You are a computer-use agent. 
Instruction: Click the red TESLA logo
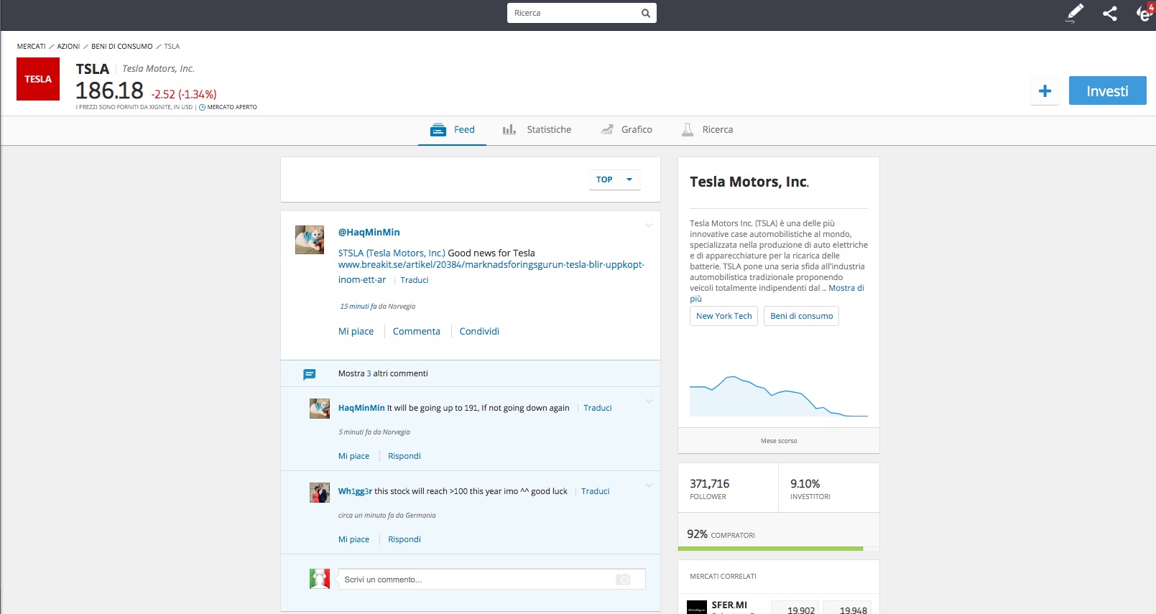click(38, 79)
